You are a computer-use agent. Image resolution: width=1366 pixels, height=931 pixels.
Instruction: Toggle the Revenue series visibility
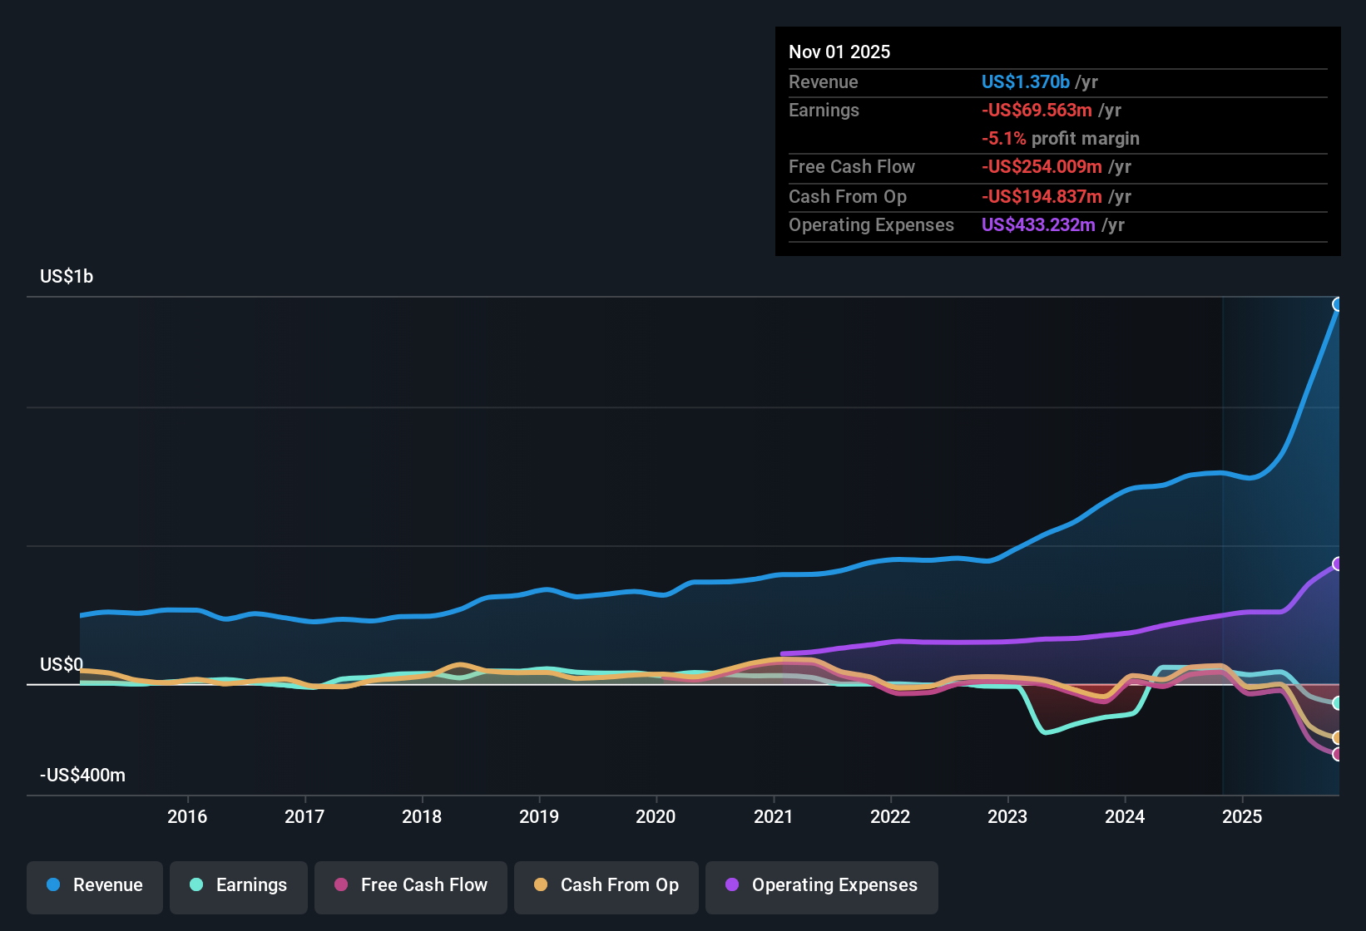point(94,885)
